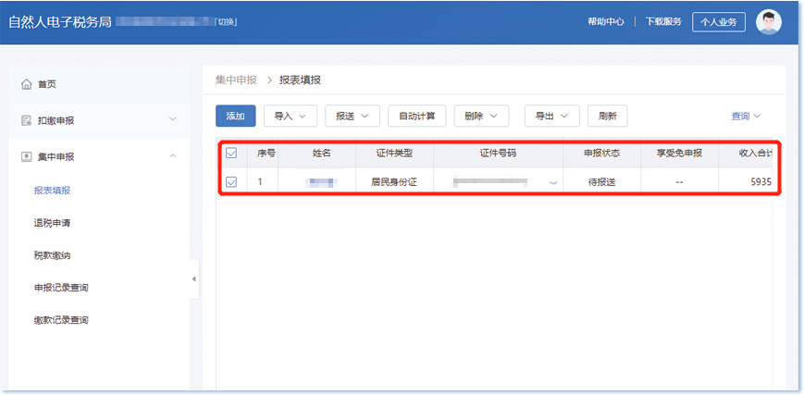Open the 报送 dropdown

tap(352, 116)
